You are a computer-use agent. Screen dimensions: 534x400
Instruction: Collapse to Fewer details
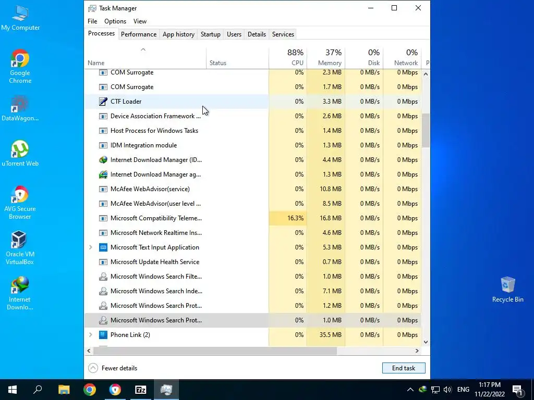[113, 368]
